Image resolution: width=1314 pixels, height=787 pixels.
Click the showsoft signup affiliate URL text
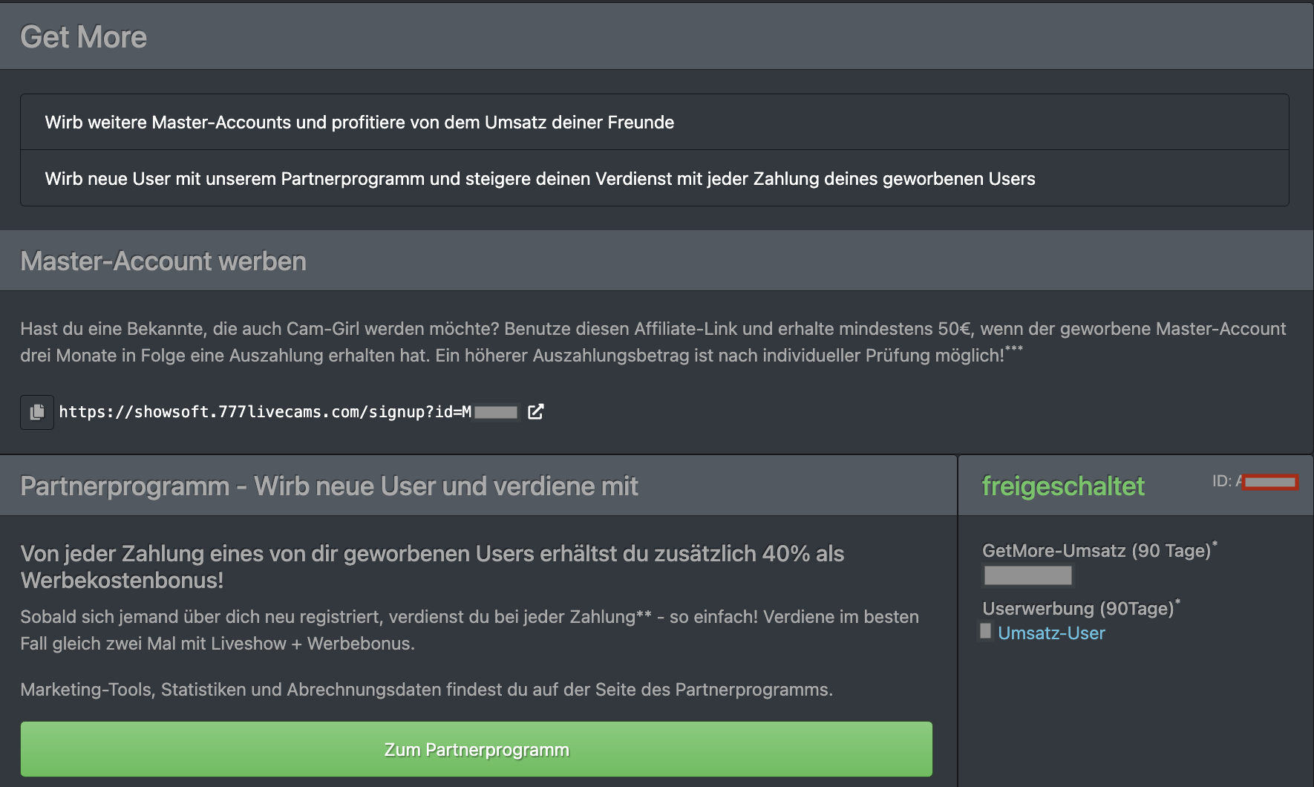pos(264,412)
